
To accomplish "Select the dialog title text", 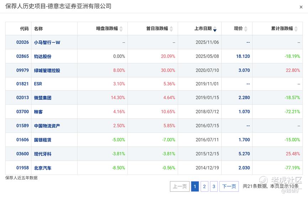I will click(x=58, y=6).
